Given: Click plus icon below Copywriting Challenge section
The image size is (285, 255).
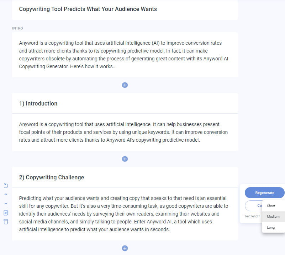Looking at the screenshot, I should point(125,248).
